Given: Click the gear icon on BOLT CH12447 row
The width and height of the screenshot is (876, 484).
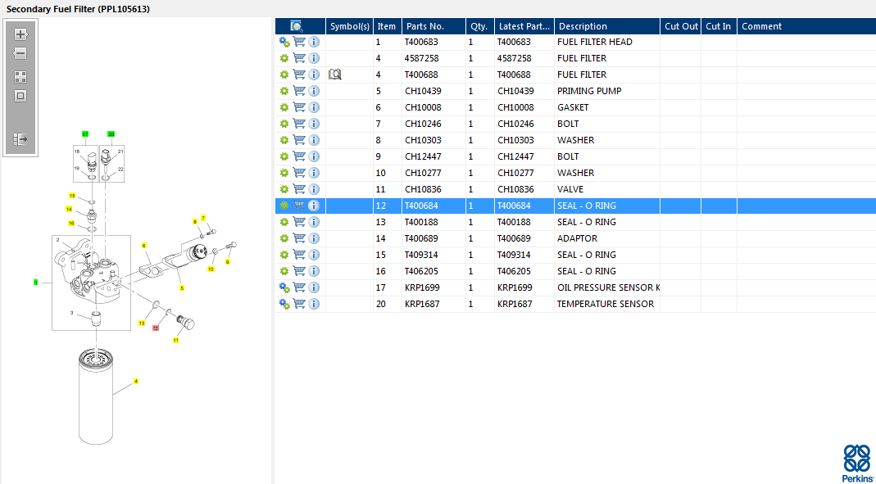Looking at the screenshot, I should pyautogui.click(x=284, y=156).
